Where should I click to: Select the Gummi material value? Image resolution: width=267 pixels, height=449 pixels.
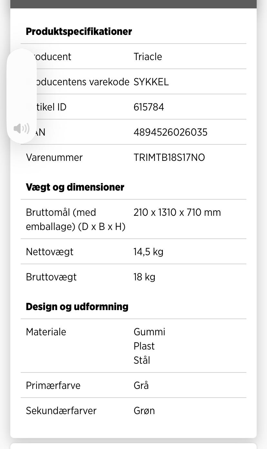pos(149,332)
